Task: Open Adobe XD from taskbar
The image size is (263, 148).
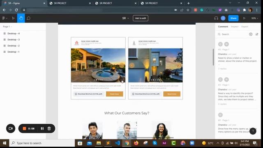Action: tap(164, 143)
